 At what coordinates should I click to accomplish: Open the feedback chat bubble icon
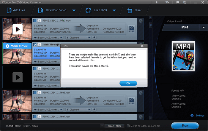178,2
